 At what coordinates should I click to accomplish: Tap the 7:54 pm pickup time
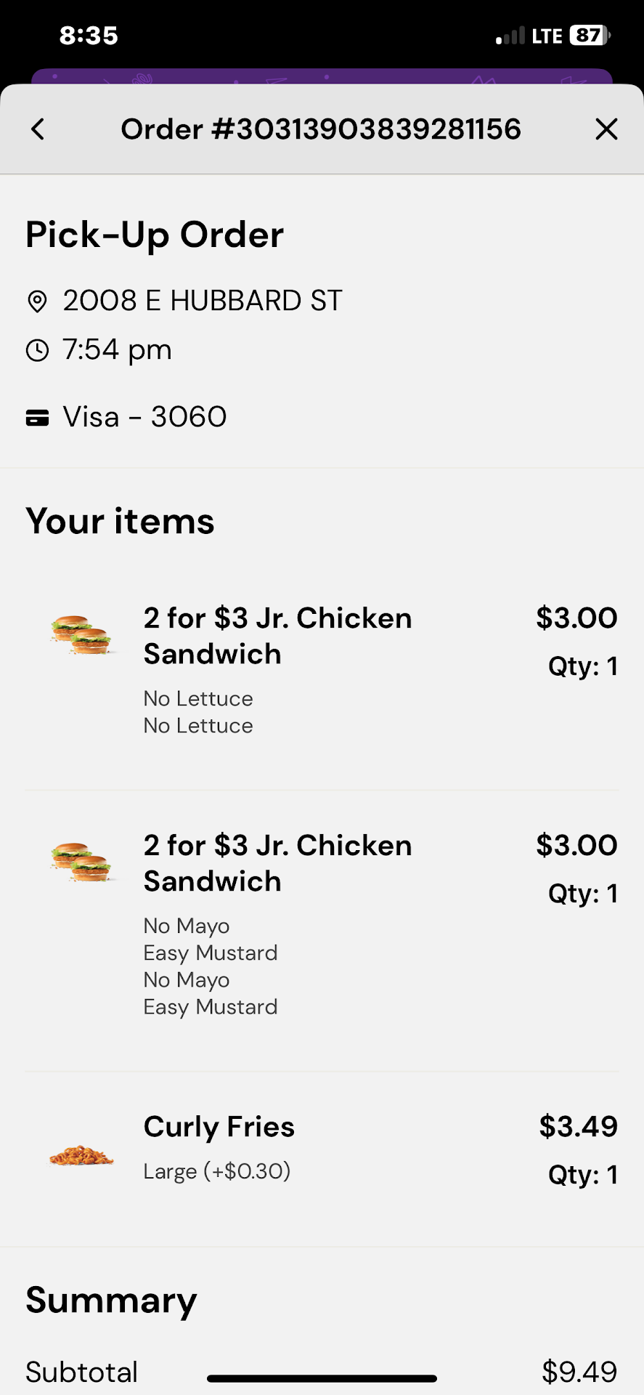pyautogui.click(x=117, y=349)
